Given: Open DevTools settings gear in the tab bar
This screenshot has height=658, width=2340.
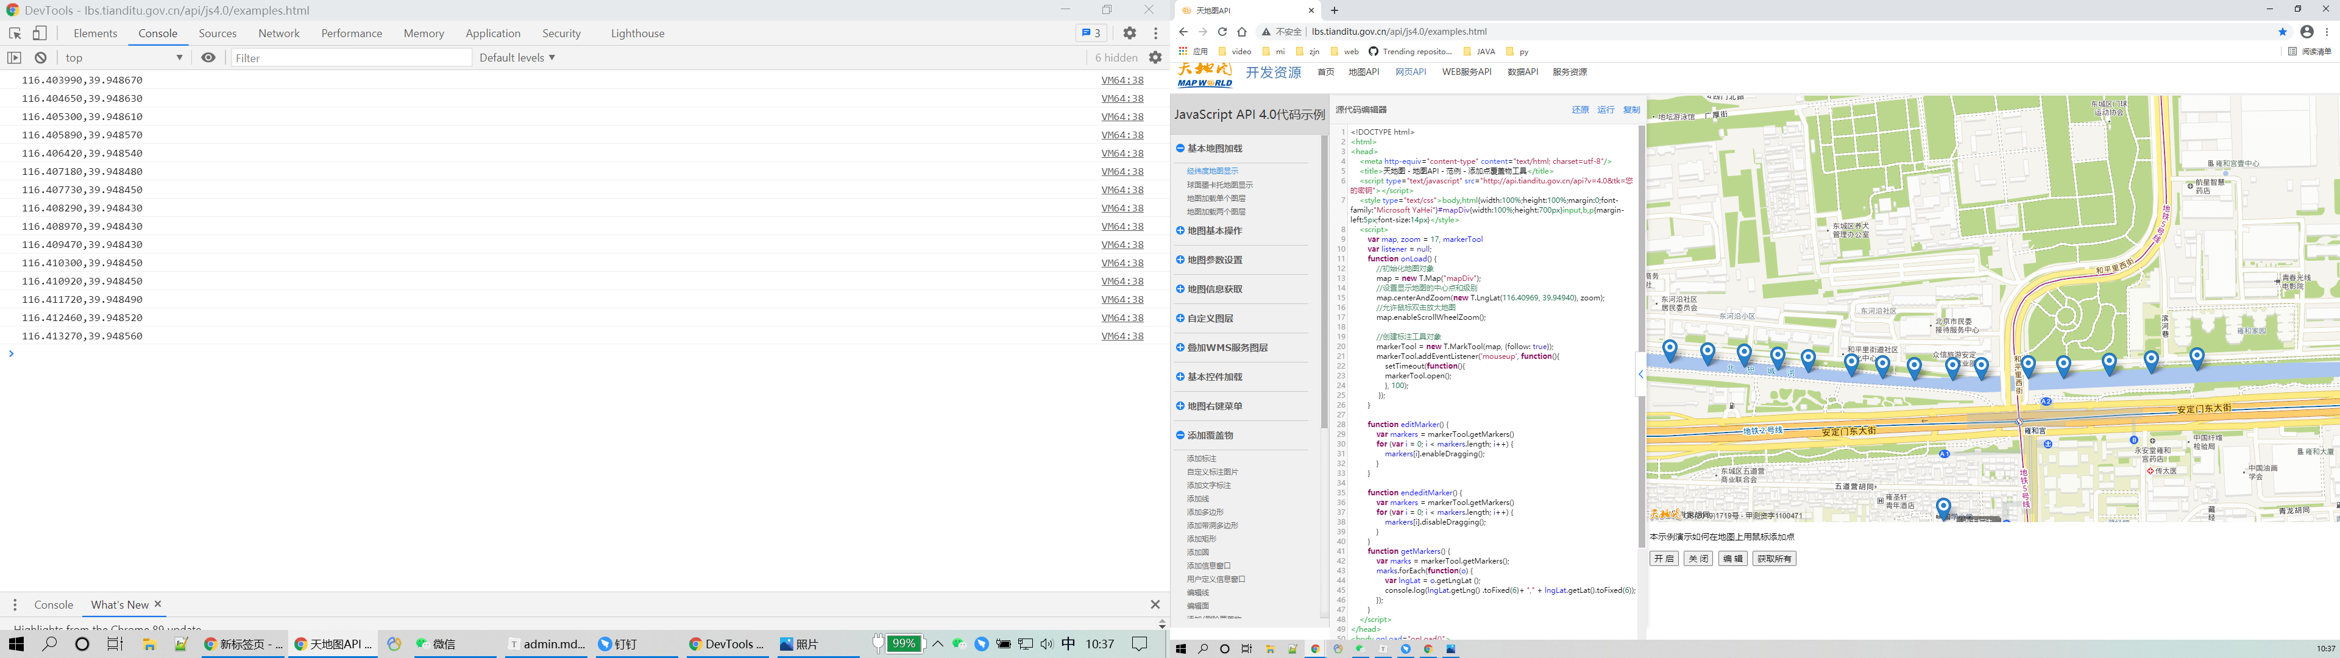Looking at the screenshot, I should click(x=1129, y=34).
